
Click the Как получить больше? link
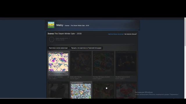130,34
